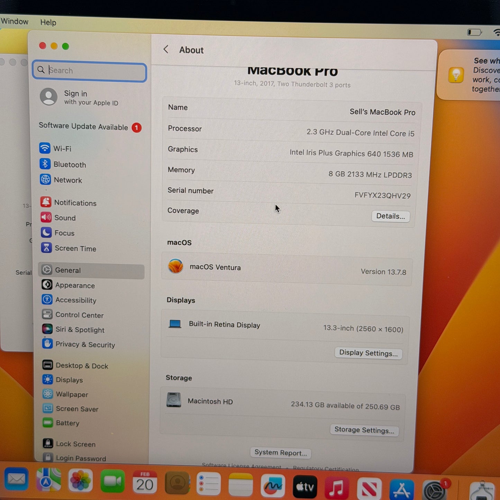Open Screen Time settings
This screenshot has height=500, width=500.
pos(69,248)
